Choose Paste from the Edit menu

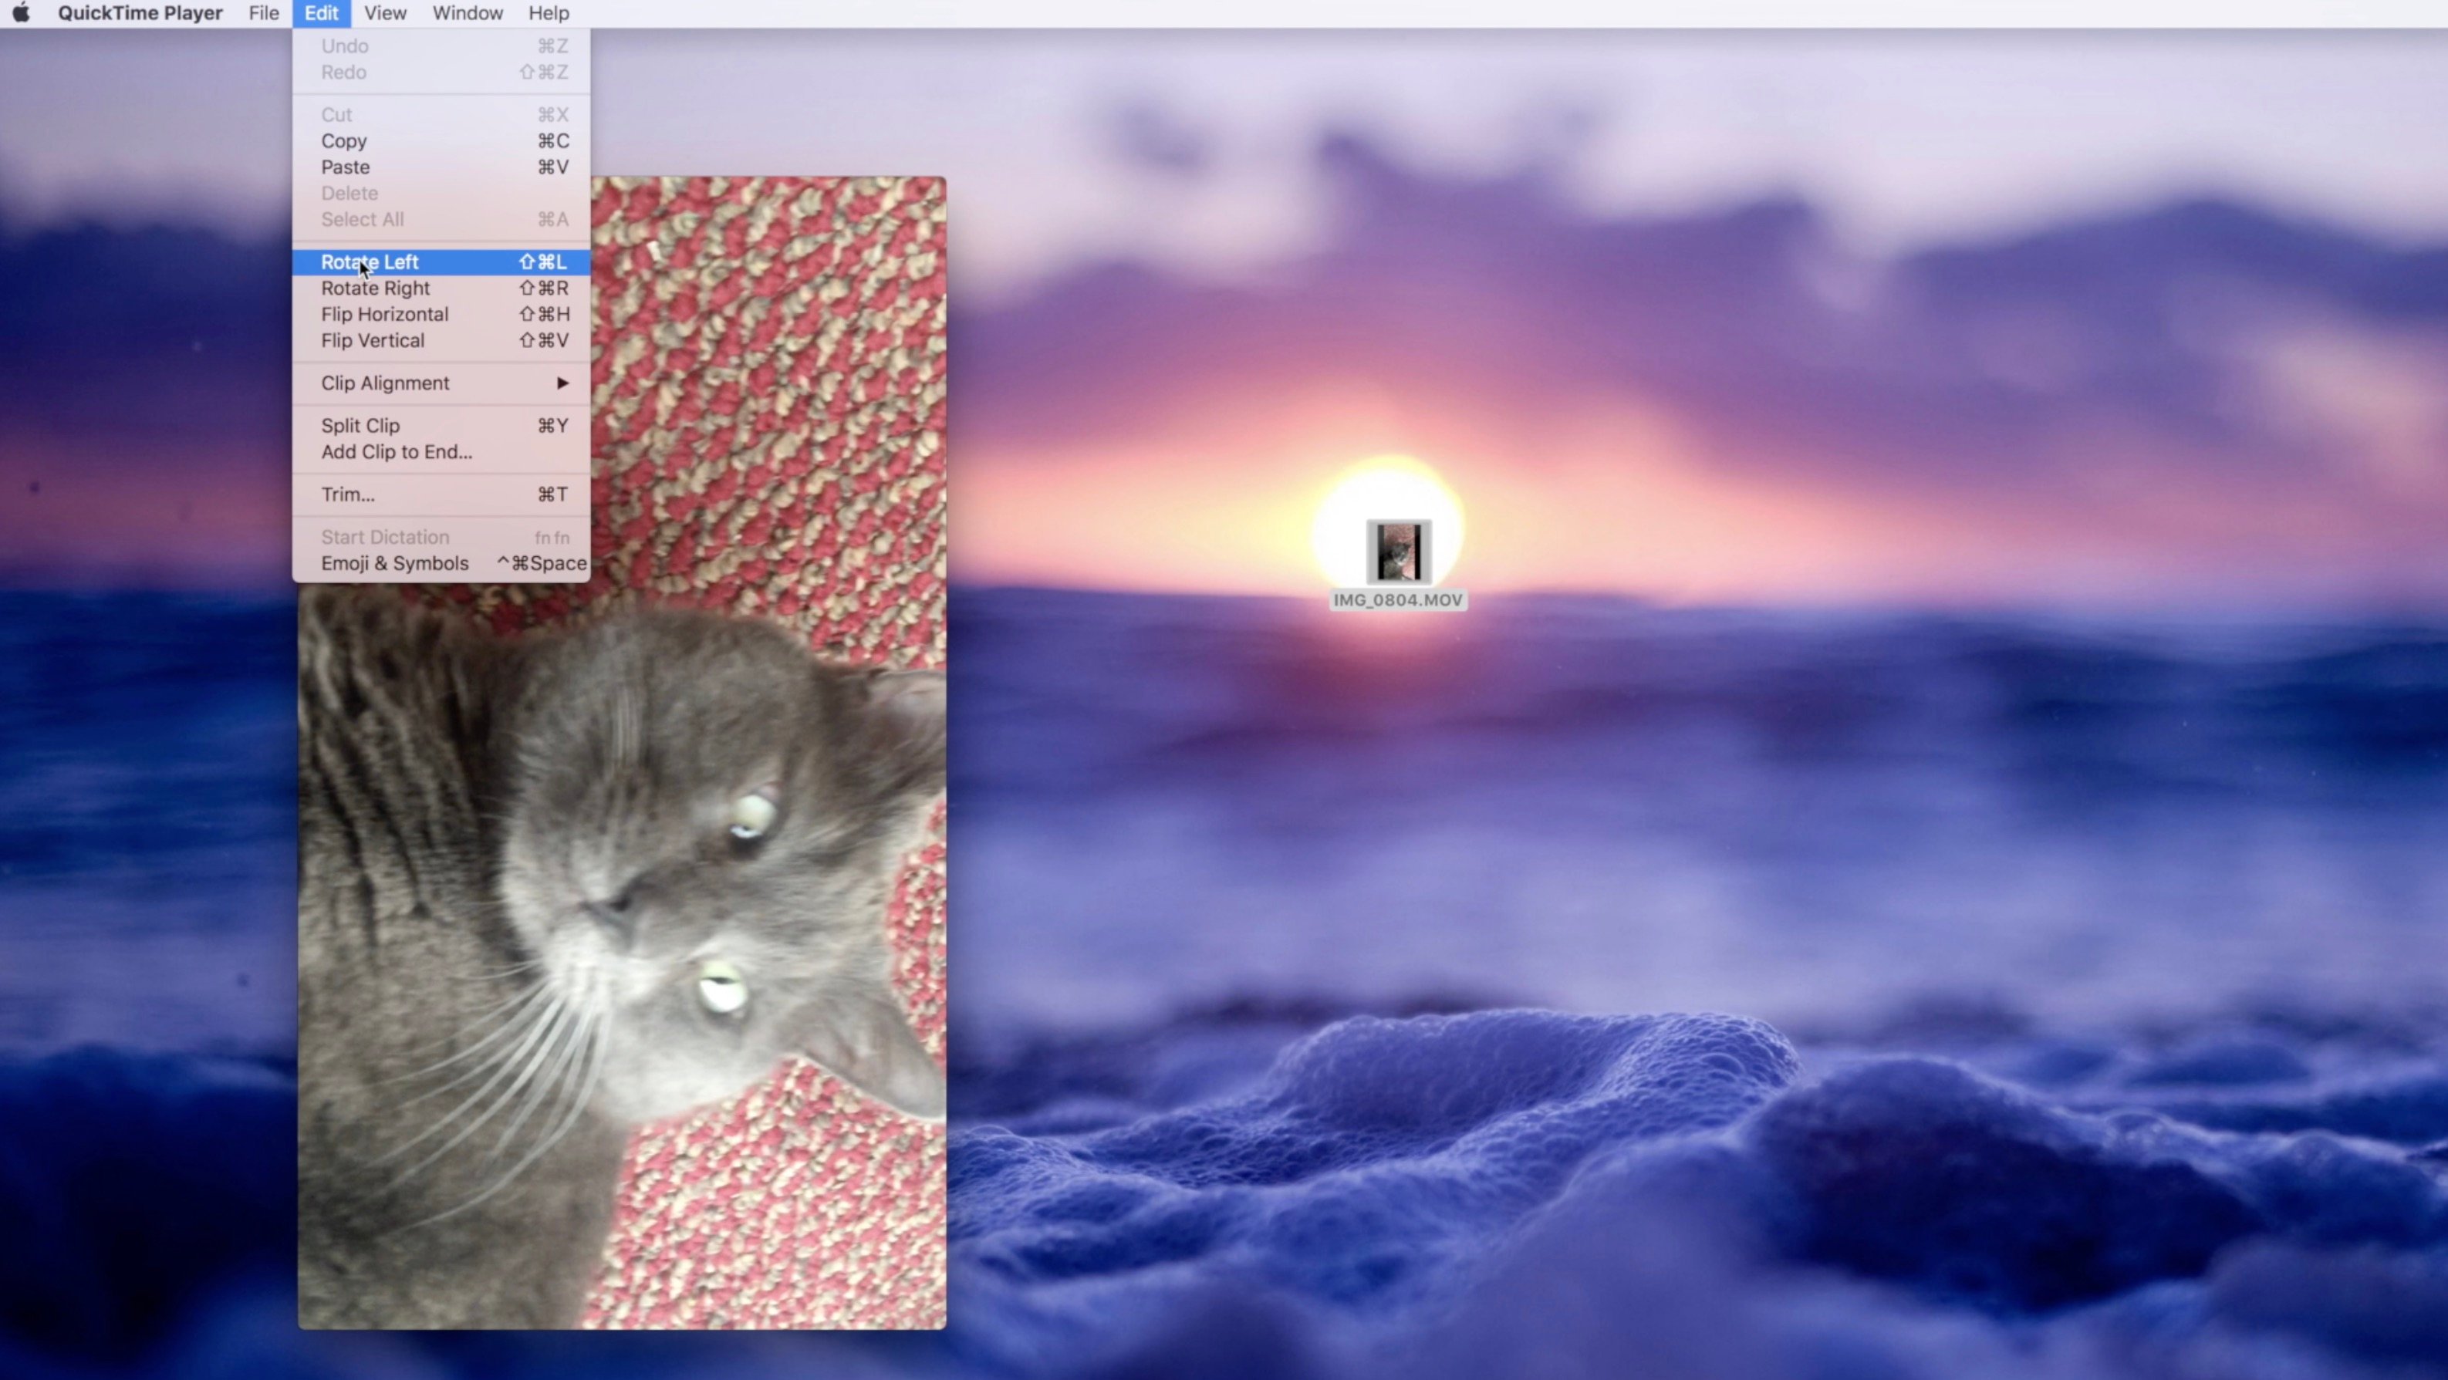pyautogui.click(x=441, y=167)
